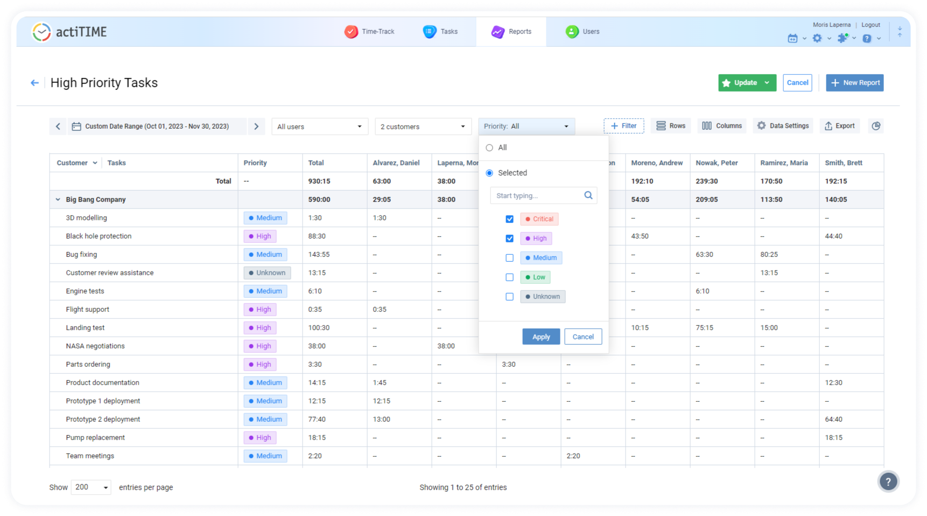Go to the Users tab
The width and height of the screenshot is (927, 516).
tap(582, 32)
